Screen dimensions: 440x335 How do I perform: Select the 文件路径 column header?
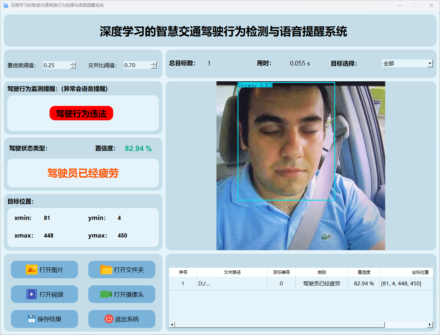point(232,272)
